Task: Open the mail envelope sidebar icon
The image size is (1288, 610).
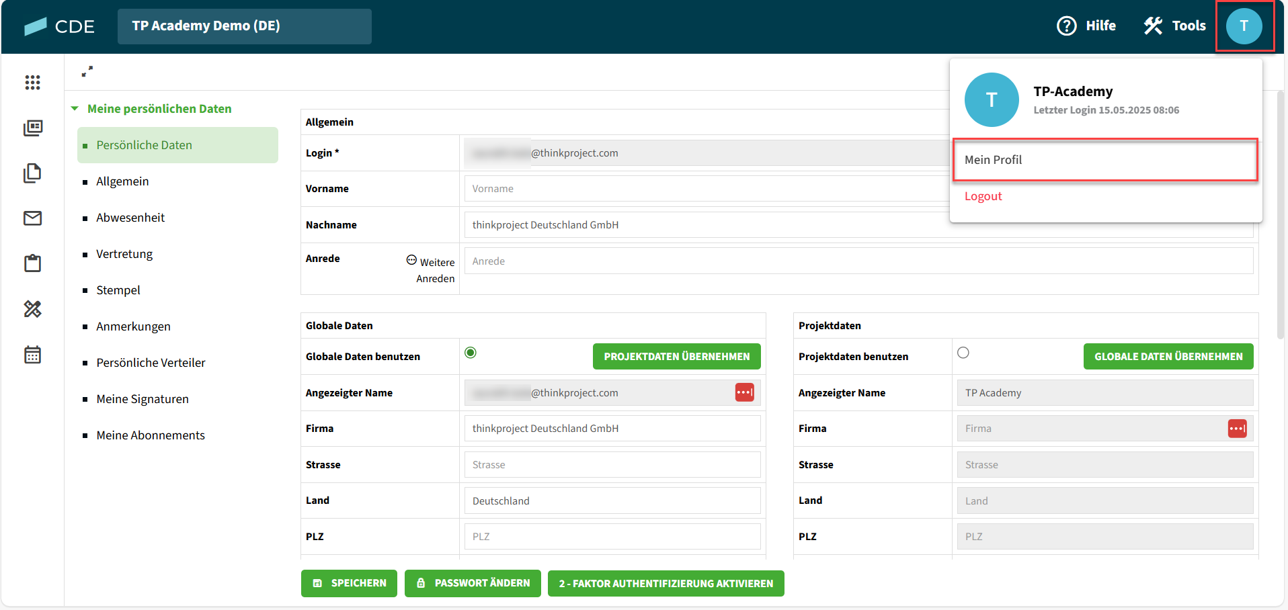Action: coord(32,218)
